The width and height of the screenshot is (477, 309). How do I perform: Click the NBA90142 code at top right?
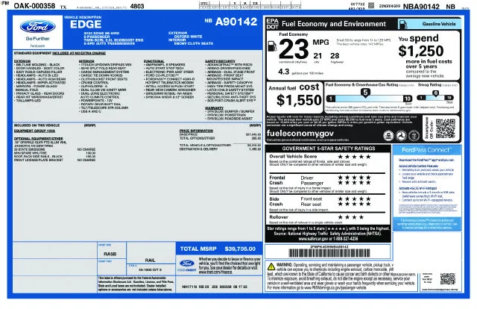tap(421, 7)
